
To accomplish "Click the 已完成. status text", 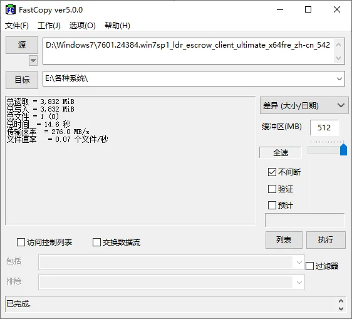I will point(18,304).
